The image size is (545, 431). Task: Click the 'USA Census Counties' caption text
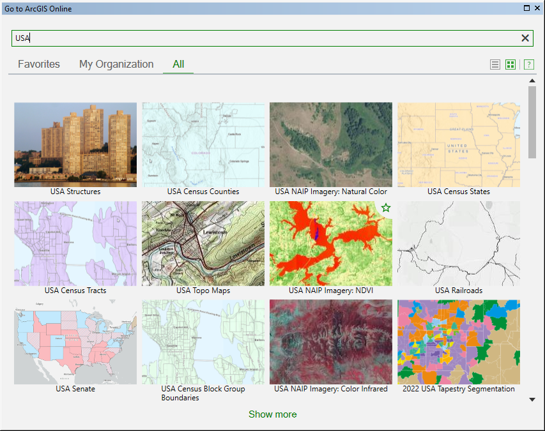[203, 192]
